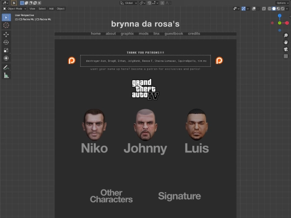Click the Luis character head

(197, 124)
